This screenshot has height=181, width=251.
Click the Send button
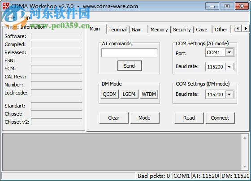click(130, 66)
